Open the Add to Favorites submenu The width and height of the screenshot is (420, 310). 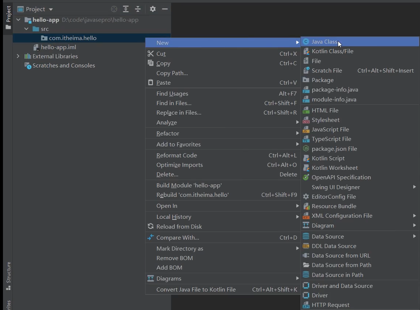pos(223,144)
